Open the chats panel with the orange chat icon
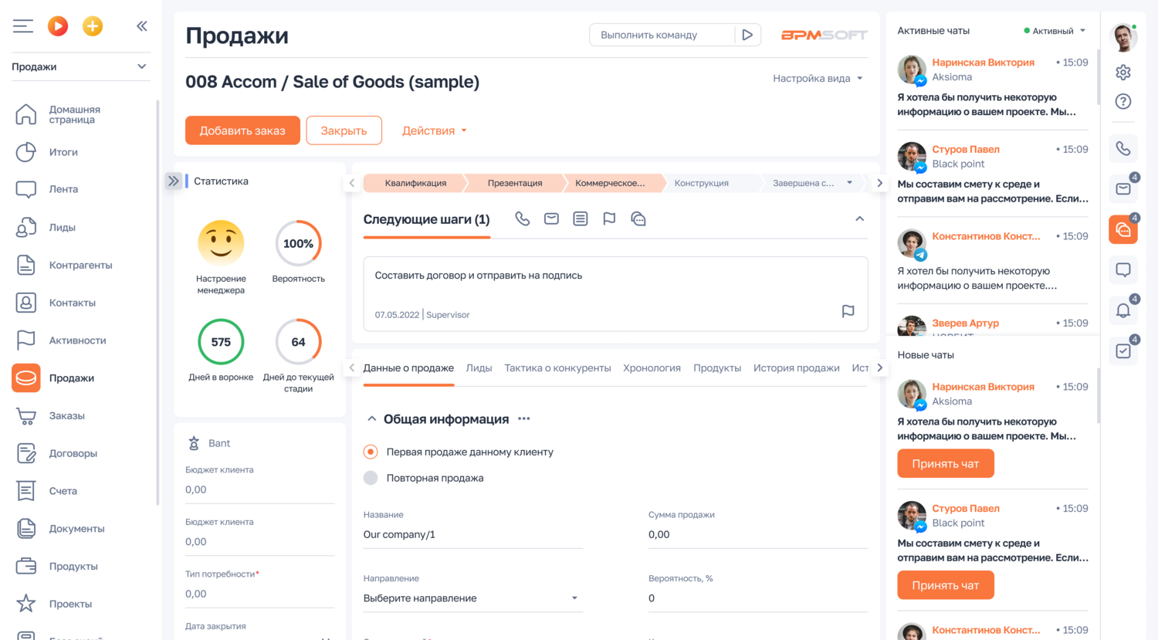This screenshot has width=1158, height=640. (1123, 229)
